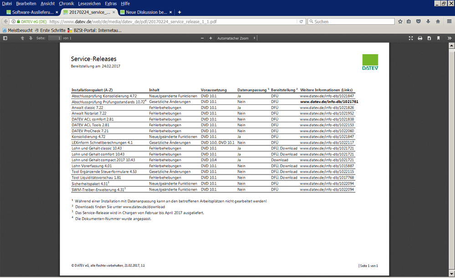Click the scrollbar up arrow
Screen dimensions: 455x278
pos(451,46)
